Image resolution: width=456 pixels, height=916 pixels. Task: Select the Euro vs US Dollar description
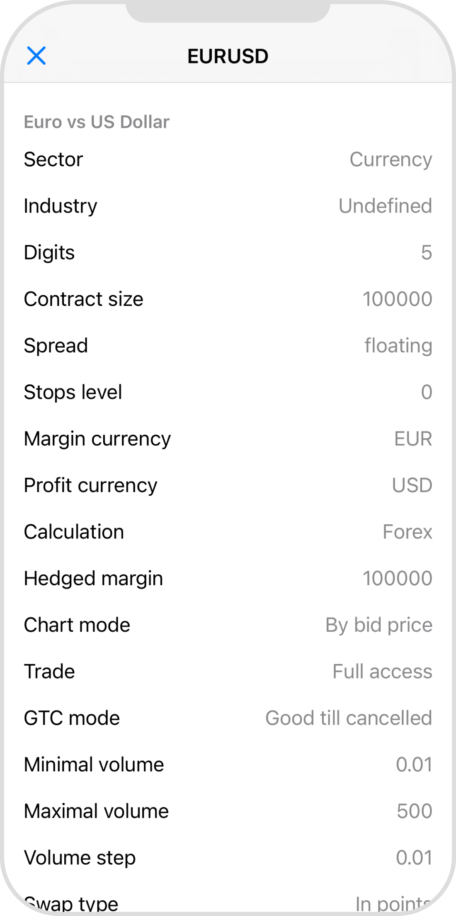97,122
